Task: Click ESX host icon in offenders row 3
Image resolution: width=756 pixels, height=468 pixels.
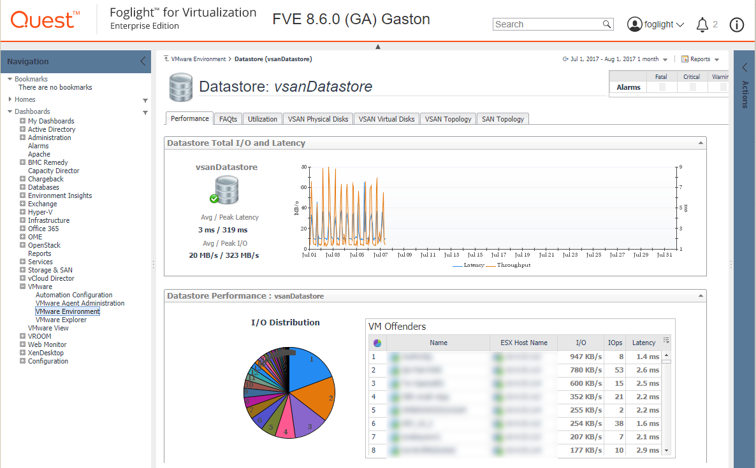Action: (498, 384)
